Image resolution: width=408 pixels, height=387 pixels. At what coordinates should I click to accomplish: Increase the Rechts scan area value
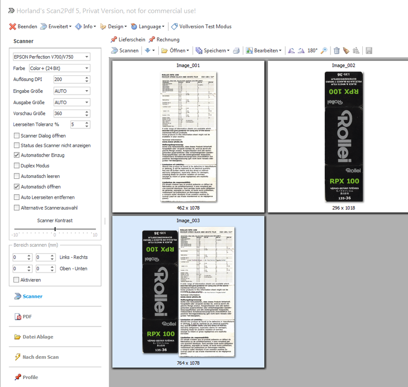click(x=52, y=255)
